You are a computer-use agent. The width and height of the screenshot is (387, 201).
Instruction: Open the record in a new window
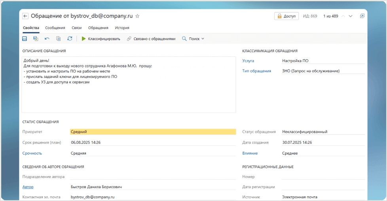(362, 16)
